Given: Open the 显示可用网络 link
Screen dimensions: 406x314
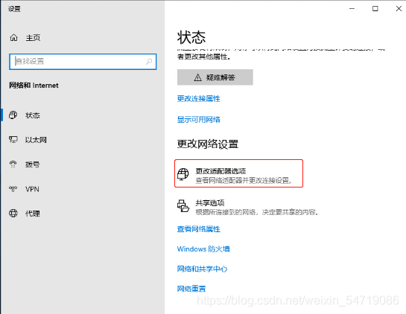Looking at the screenshot, I should pos(199,120).
